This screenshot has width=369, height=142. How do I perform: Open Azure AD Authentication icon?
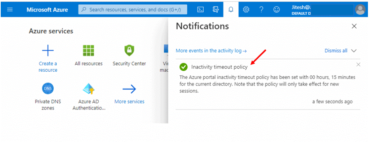89,89
